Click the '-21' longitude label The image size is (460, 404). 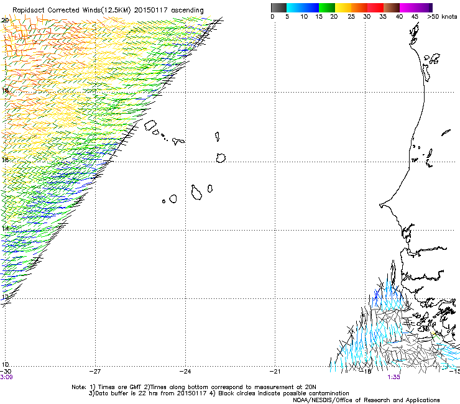click(x=275, y=371)
